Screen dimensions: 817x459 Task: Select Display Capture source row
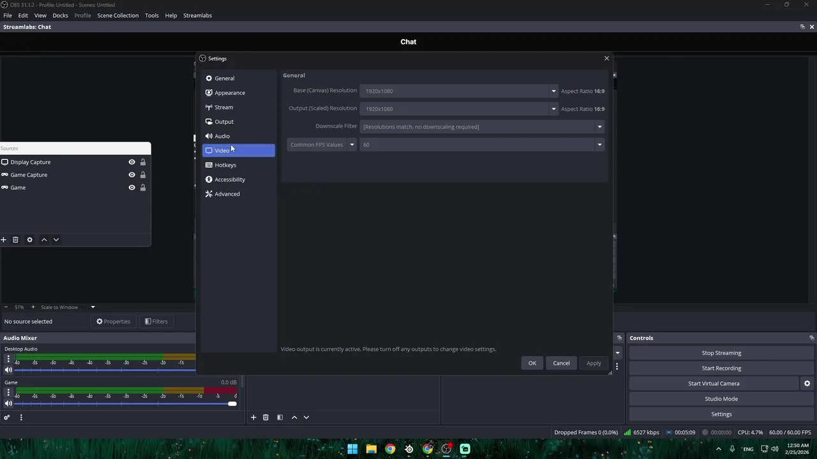click(75, 162)
